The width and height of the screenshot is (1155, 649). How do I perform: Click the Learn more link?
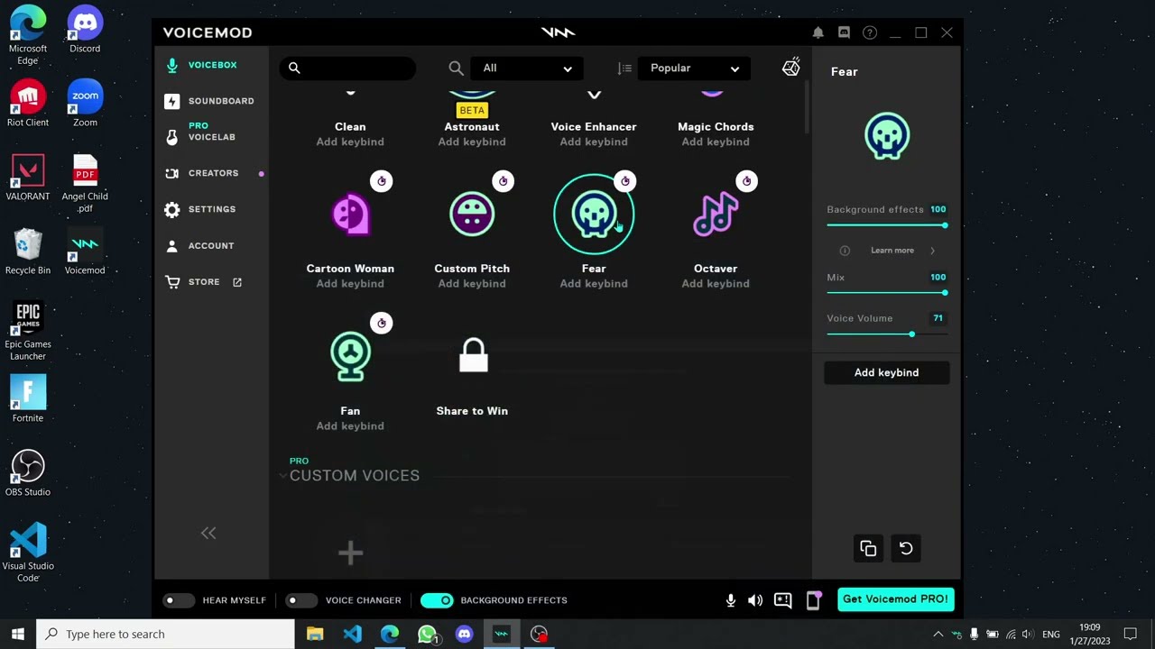(892, 251)
